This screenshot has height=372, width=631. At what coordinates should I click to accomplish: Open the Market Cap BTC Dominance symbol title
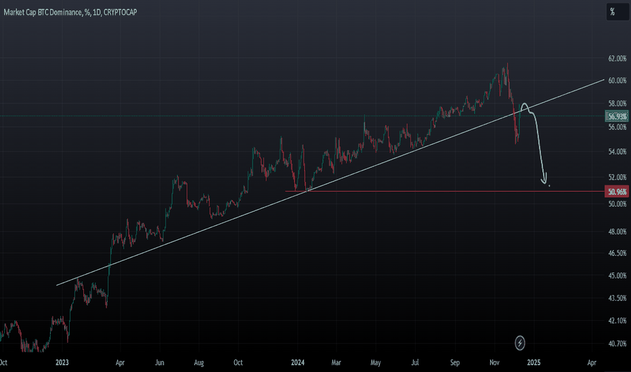coord(70,12)
